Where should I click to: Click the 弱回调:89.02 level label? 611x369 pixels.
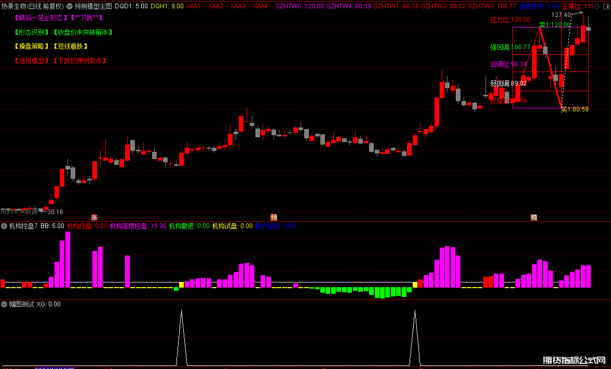[509, 83]
